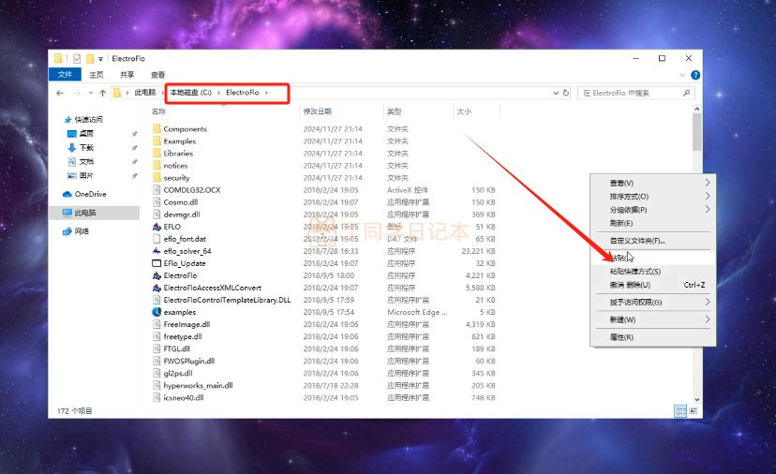Select the Components folder icon
Screen dimensions: 776x474
(157, 128)
